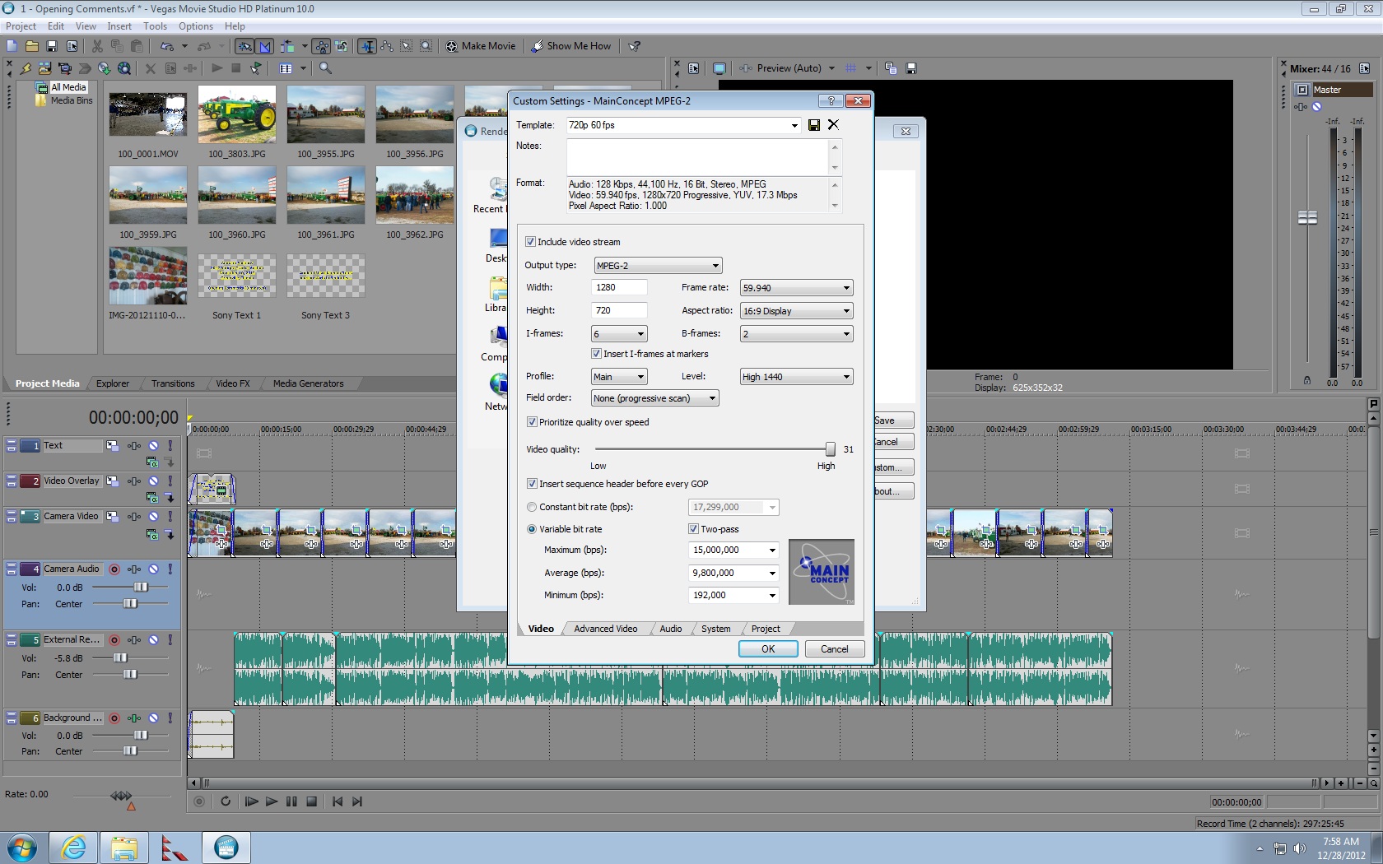Toggle Insert sequence header before every GOP
Viewport: 1383px width, 864px height.
[x=532, y=484]
